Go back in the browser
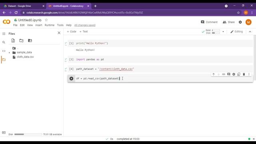Image resolution: width=256 pixels, height=144 pixels. coord(4,12)
